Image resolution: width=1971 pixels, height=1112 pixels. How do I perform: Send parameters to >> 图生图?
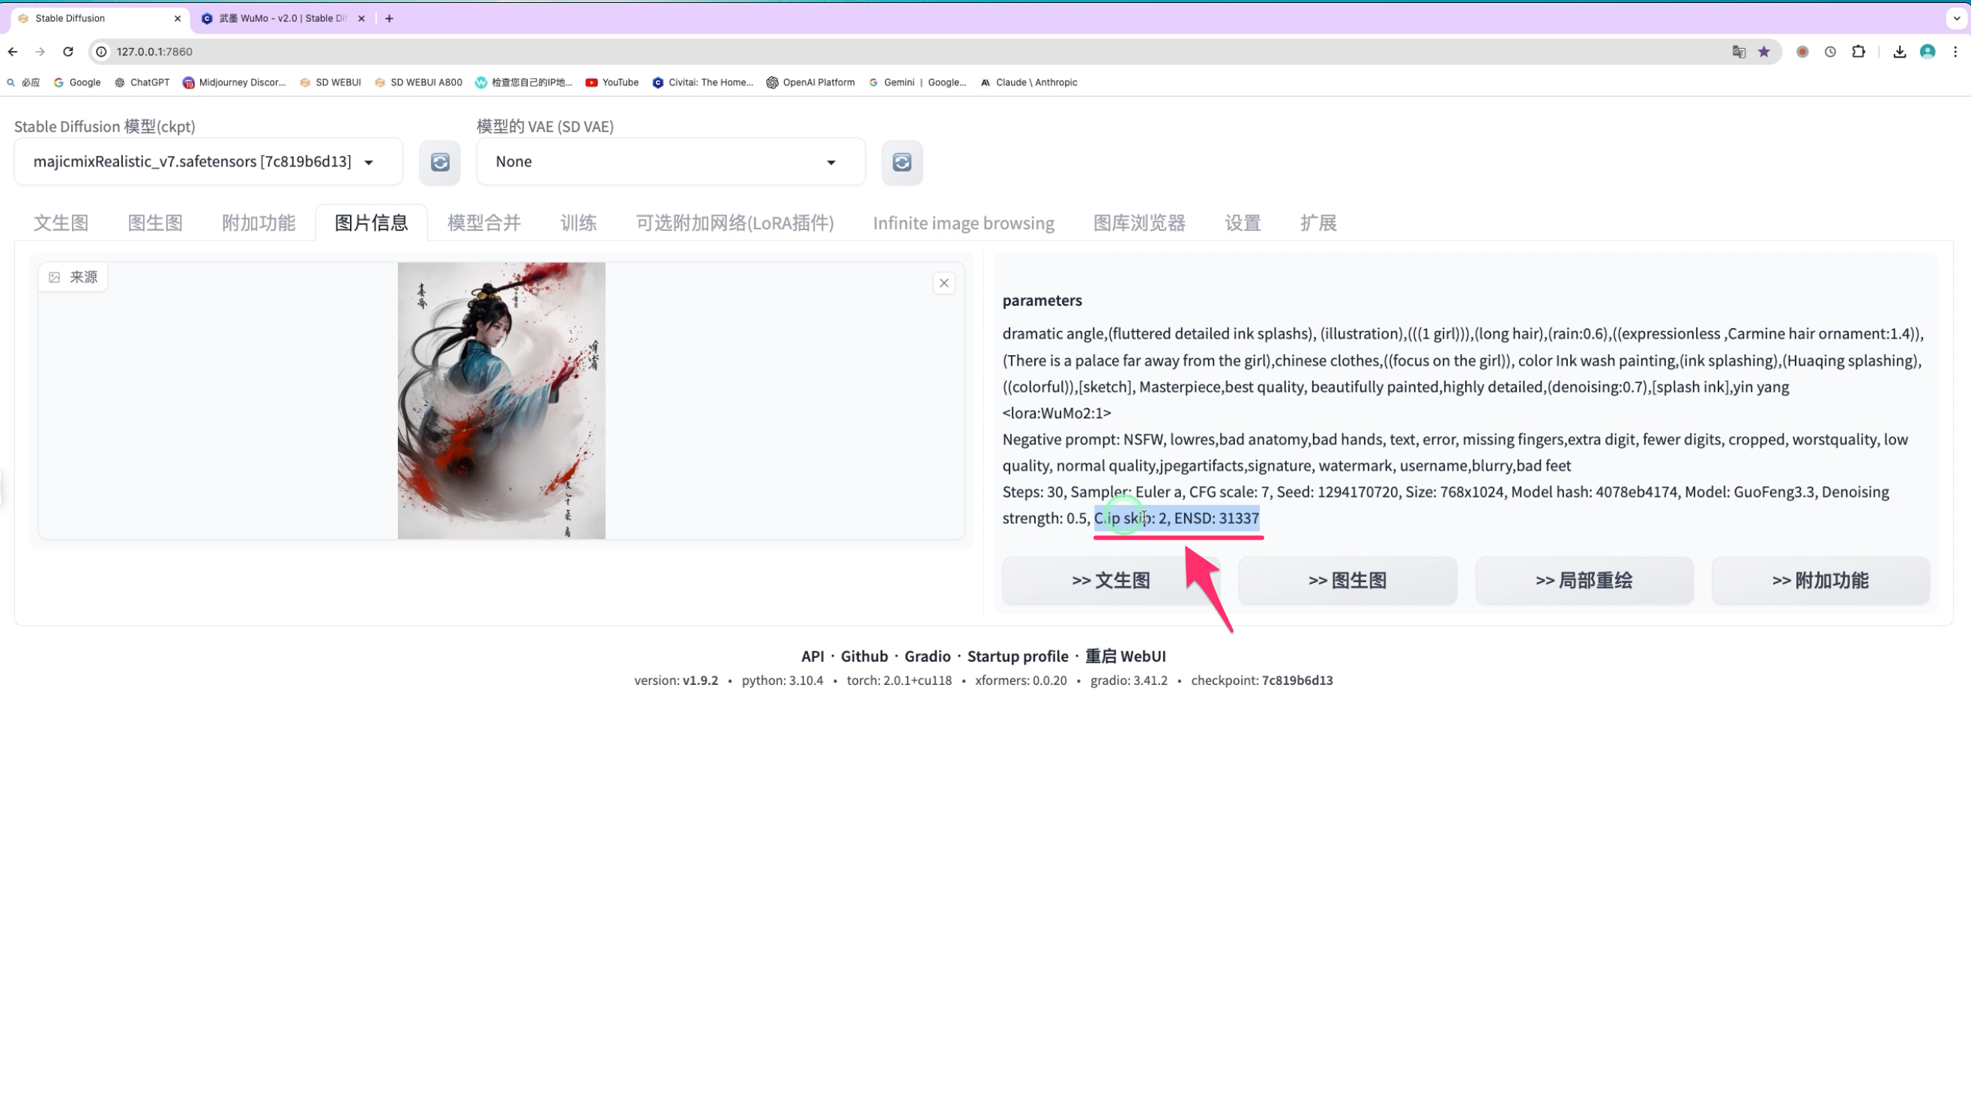(x=1347, y=581)
